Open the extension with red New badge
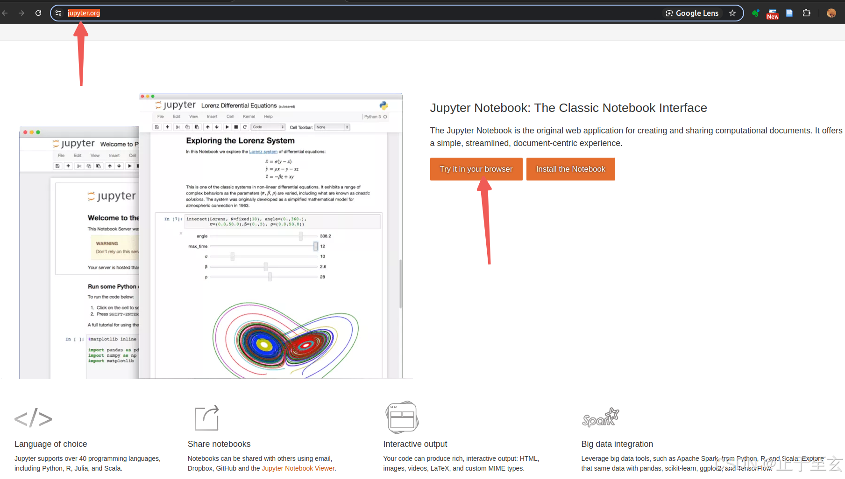Screen dimensions: 845x479 (x=773, y=14)
